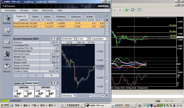The height and width of the screenshot is (108, 184).
Task: Click EUR/USD BUY quote 1.42659
Action: point(29,94)
